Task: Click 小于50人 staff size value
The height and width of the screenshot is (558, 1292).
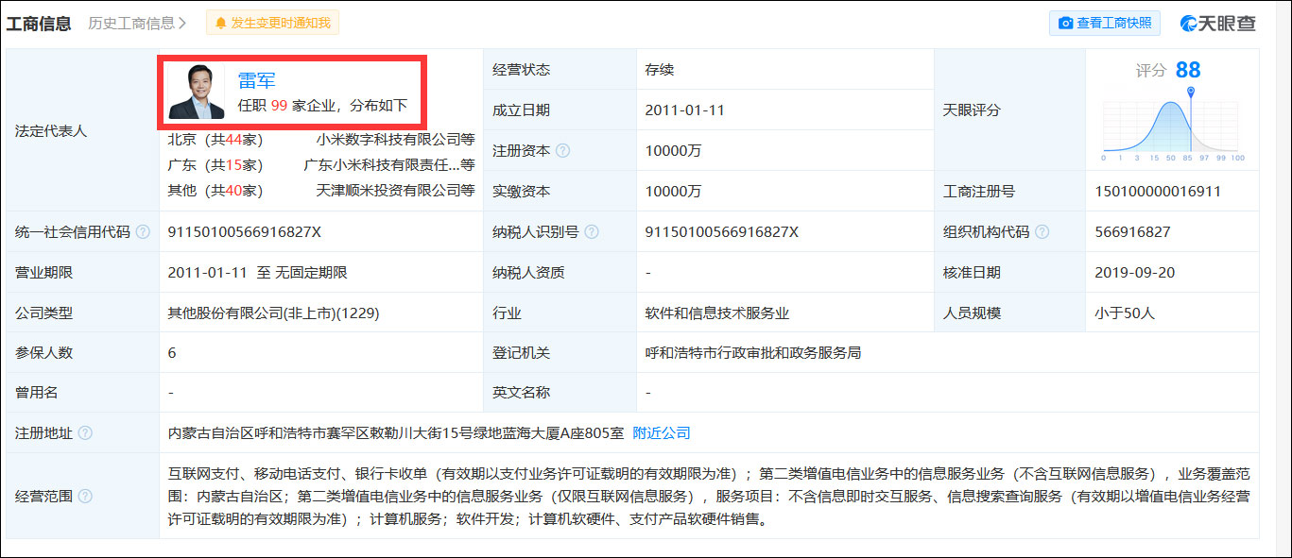Action: (1125, 313)
